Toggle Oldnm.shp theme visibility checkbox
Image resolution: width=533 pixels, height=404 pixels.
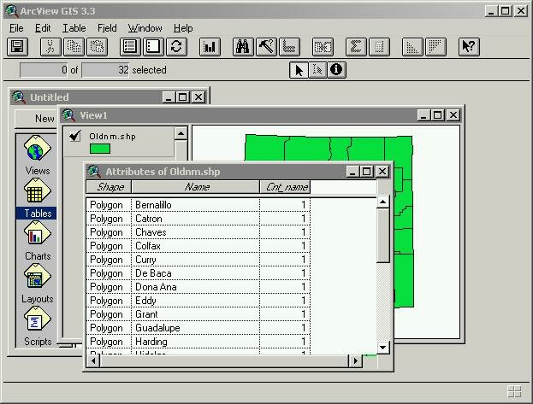[x=74, y=136]
